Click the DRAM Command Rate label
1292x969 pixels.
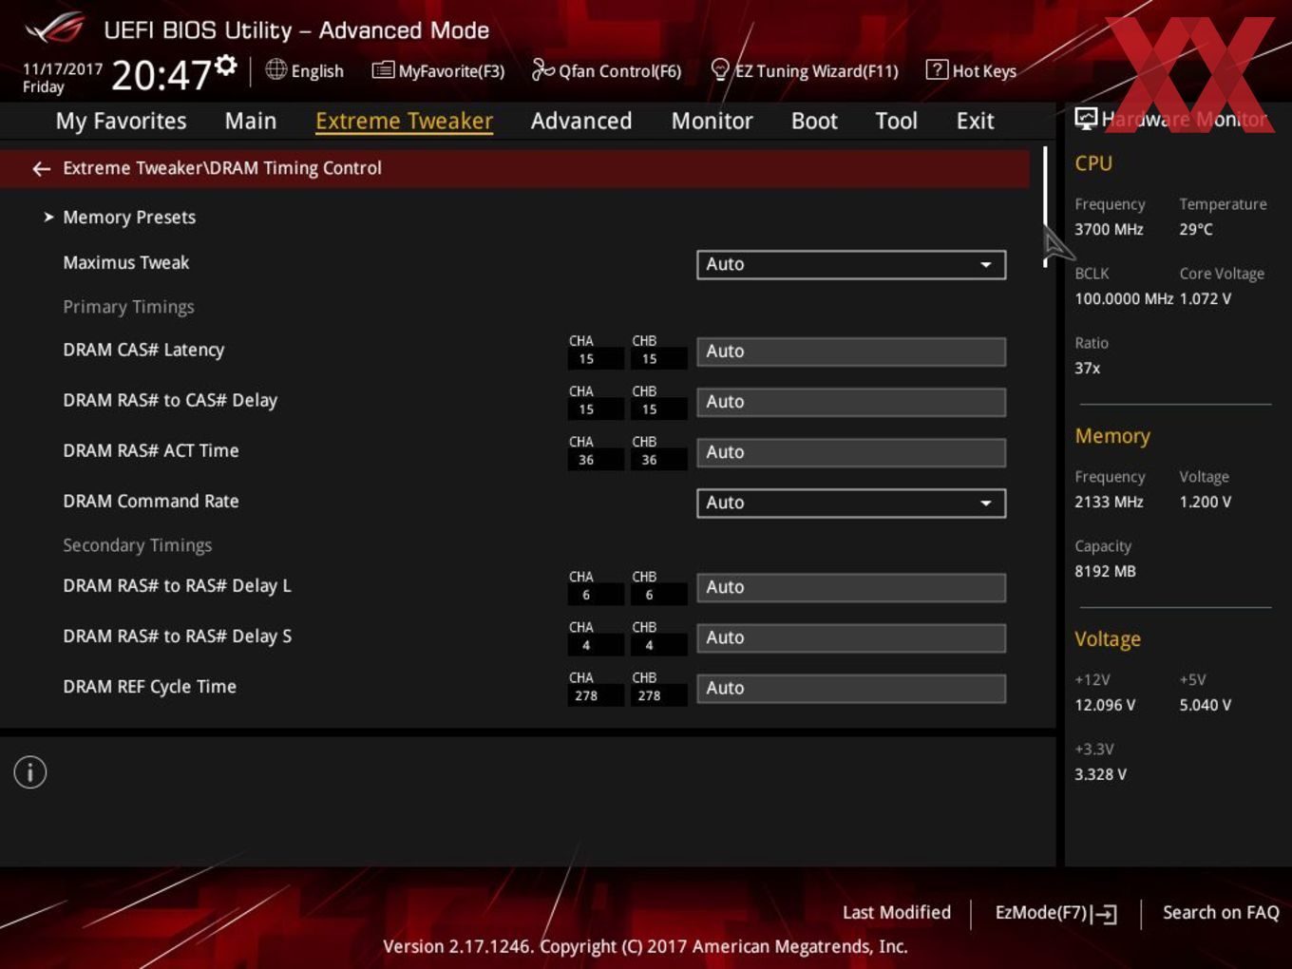point(150,501)
